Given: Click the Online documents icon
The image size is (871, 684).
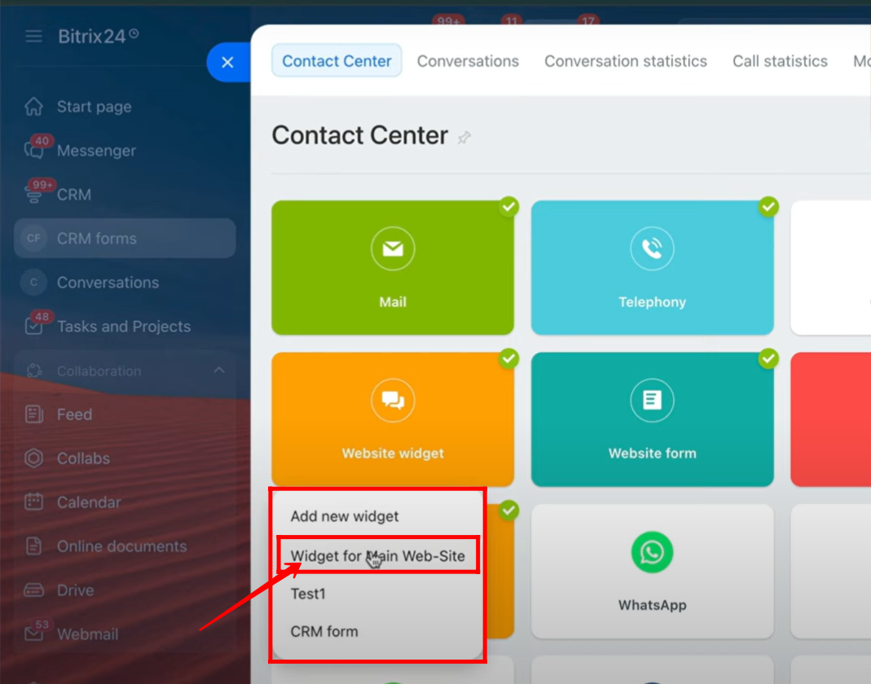Looking at the screenshot, I should [x=33, y=546].
